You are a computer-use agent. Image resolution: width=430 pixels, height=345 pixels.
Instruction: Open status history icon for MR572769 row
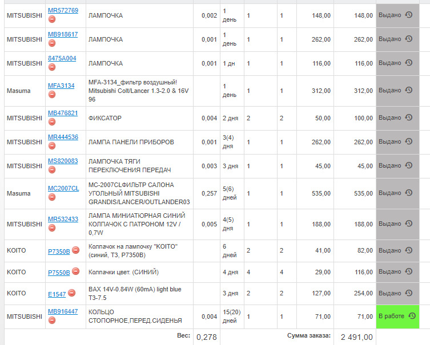click(x=409, y=15)
